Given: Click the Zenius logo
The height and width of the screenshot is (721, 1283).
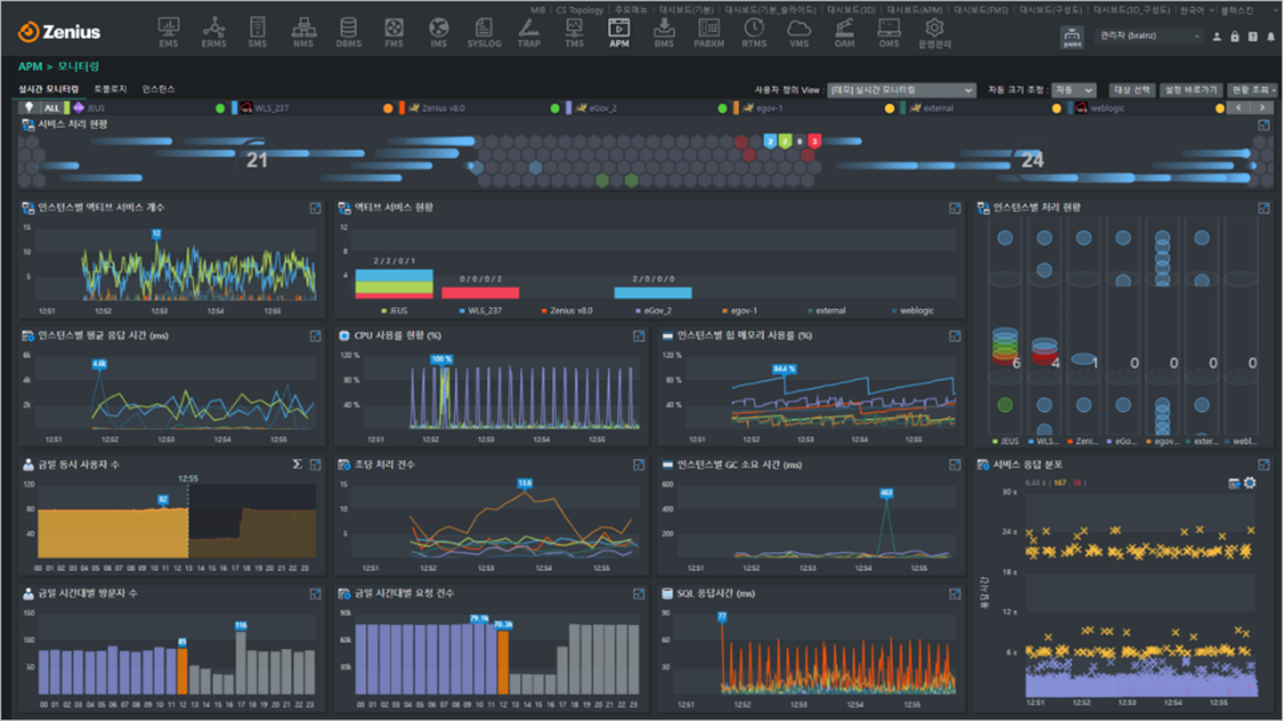Looking at the screenshot, I should tap(59, 32).
